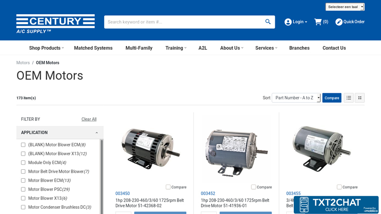This screenshot has height=214, width=381.
Task: Switch to grid view icon
Action: (x=360, y=98)
